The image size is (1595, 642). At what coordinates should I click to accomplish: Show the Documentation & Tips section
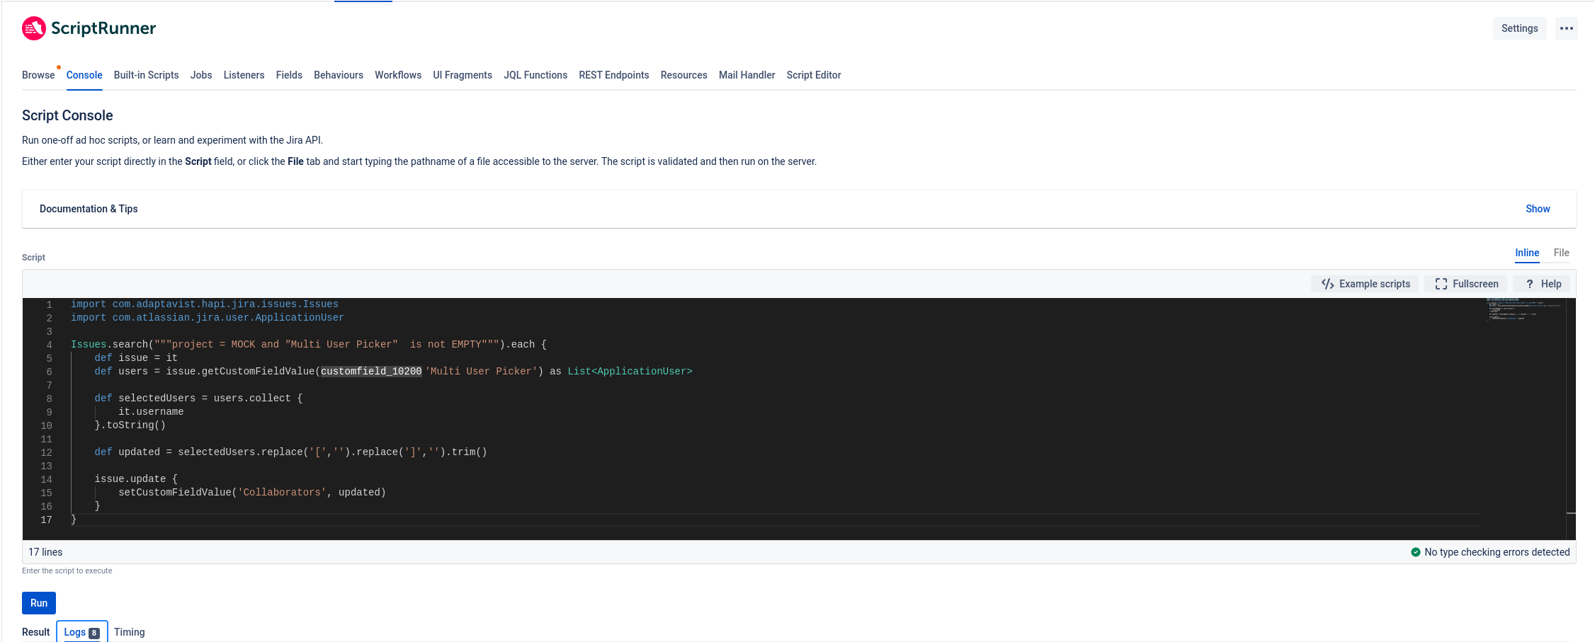1537,208
